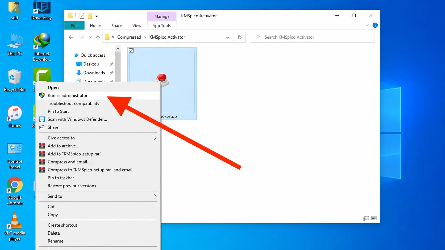This screenshot has height=250, width=445.
Task: Click the navigation pane scroll-up arrow
Action: point(118,49)
